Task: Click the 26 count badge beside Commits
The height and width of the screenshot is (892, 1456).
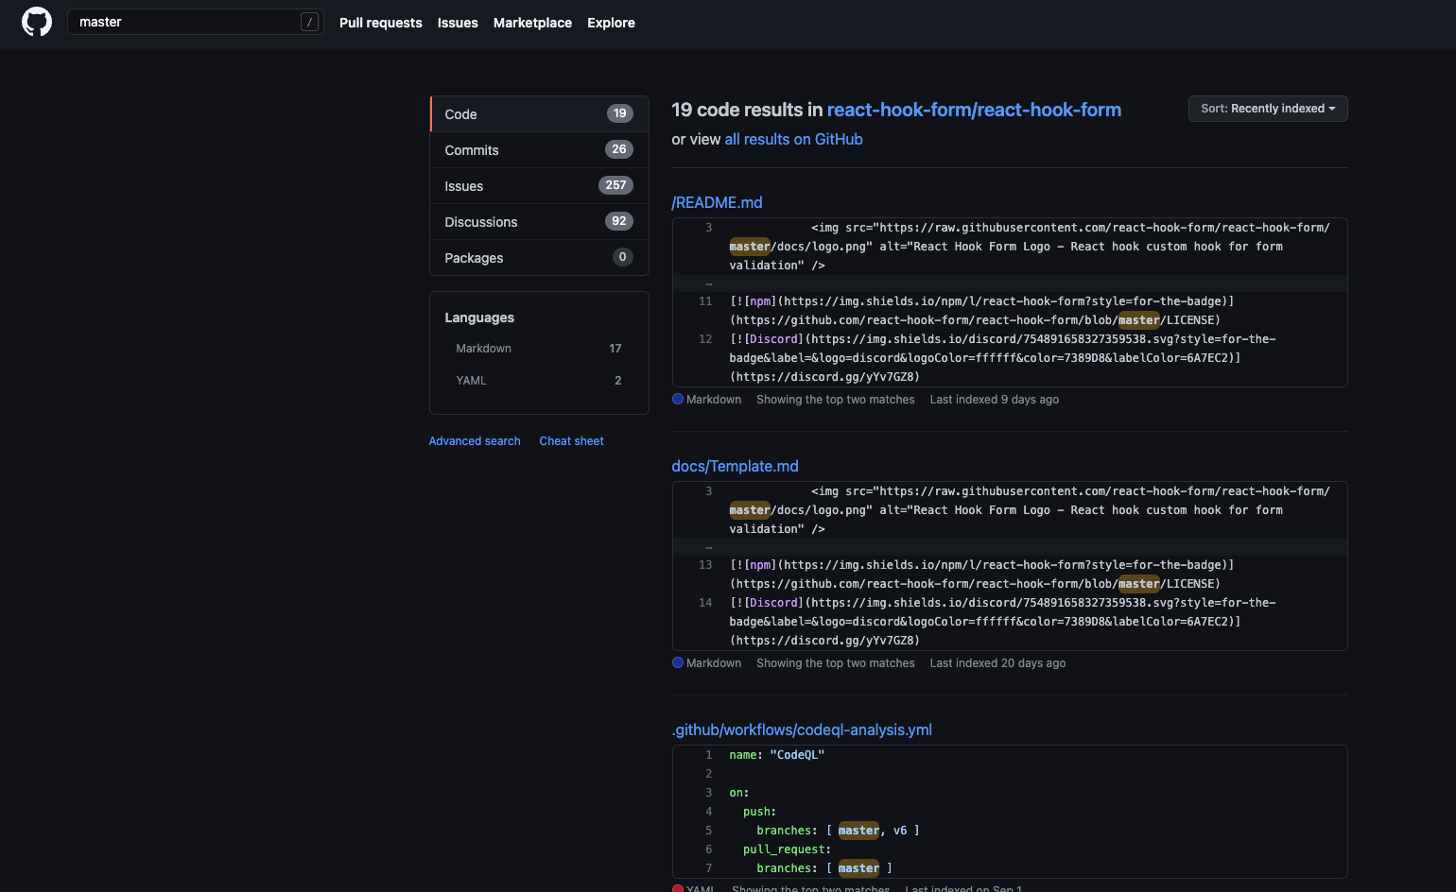Action: (x=619, y=149)
